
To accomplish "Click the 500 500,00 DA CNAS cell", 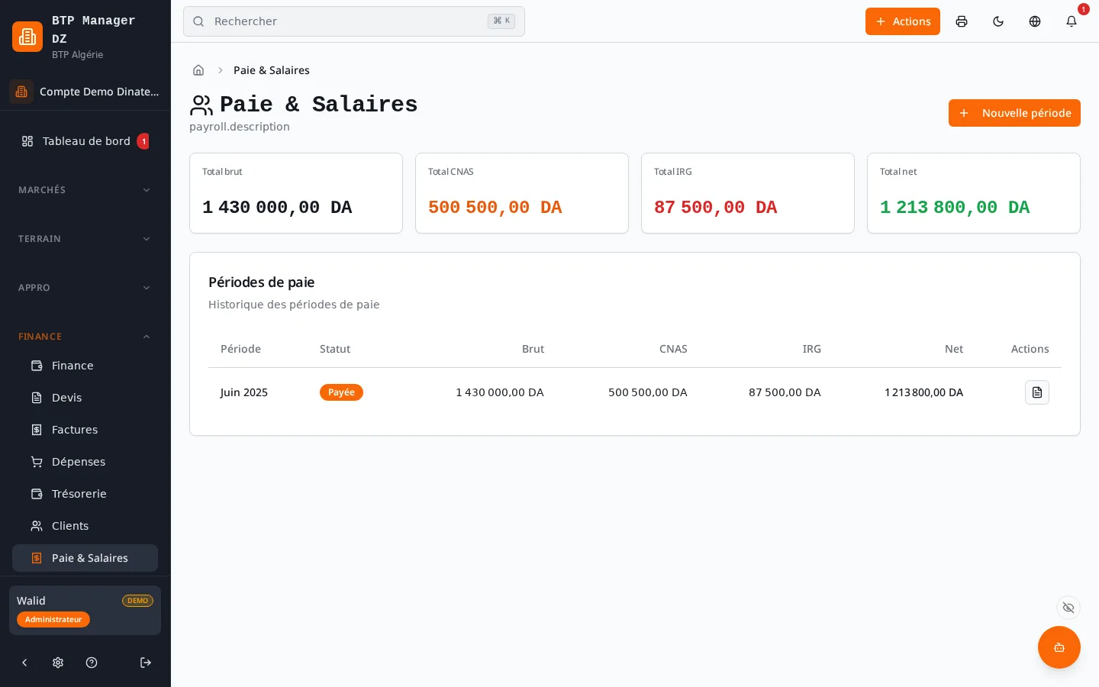I will [648, 392].
